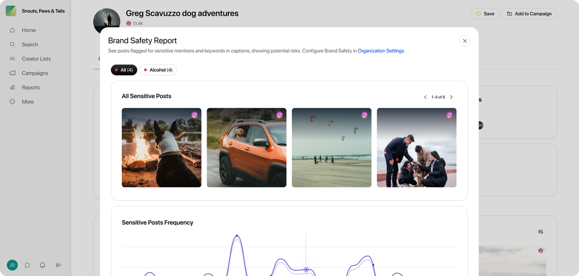This screenshot has height=276, width=579.
Task: Go to previous page of sensitive posts
Action: pyautogui.click(x=425, y=97)
